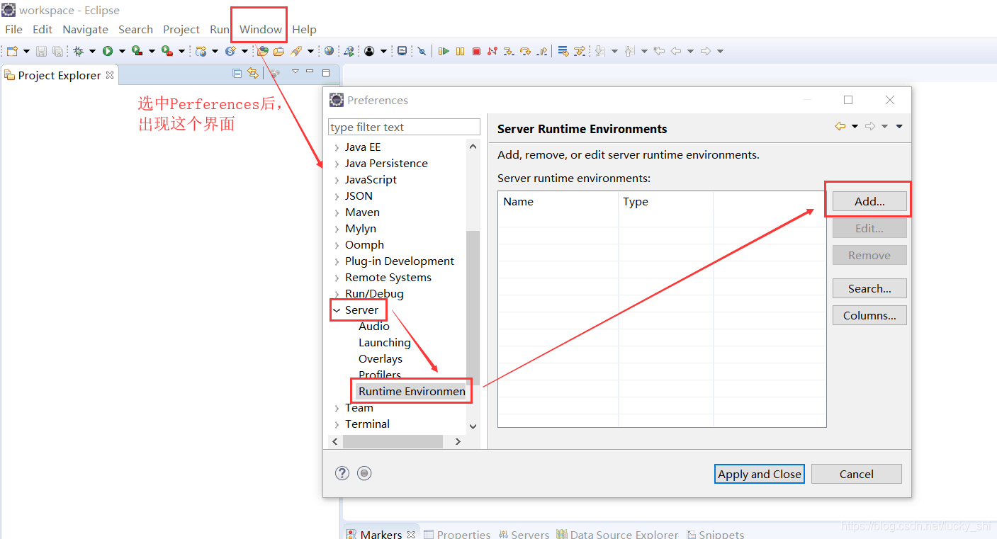Click the preferences tree vertical scrollbar
The width and height of the screenshot is (997, 539).
click(x=473, y=307)
